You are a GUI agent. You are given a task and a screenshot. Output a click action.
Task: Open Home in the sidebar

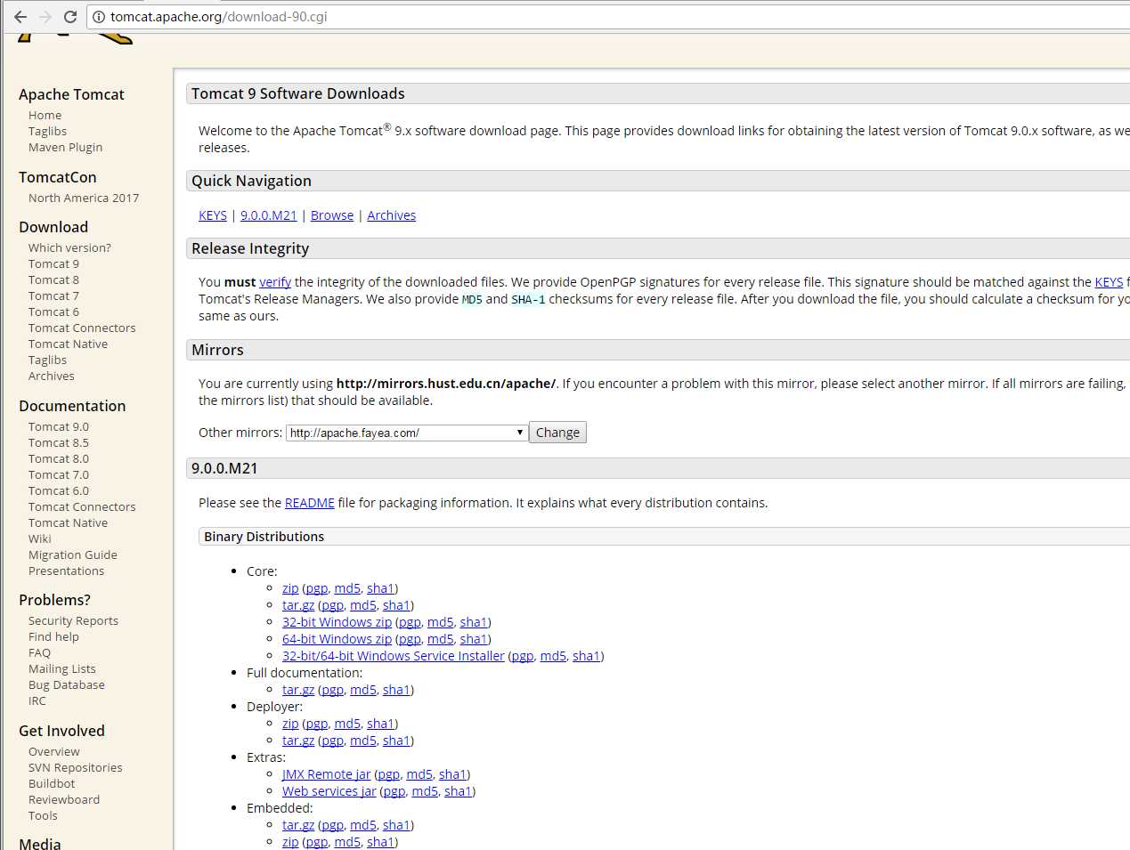(45, 116)
